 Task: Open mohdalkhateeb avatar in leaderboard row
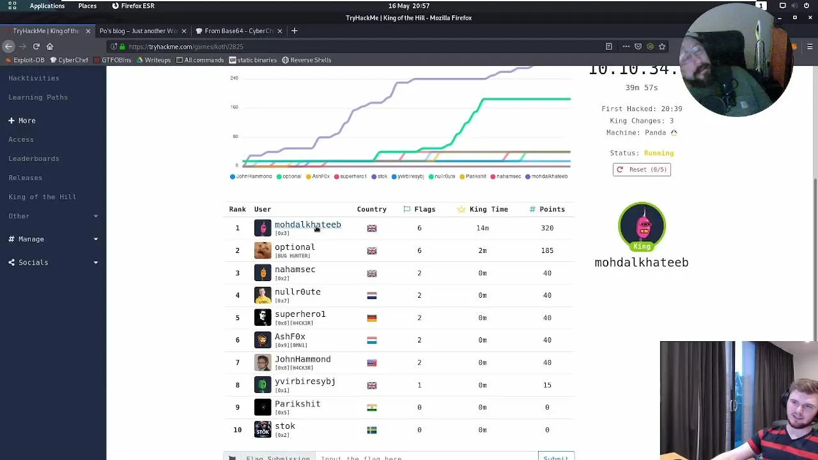tap(263, 228)
